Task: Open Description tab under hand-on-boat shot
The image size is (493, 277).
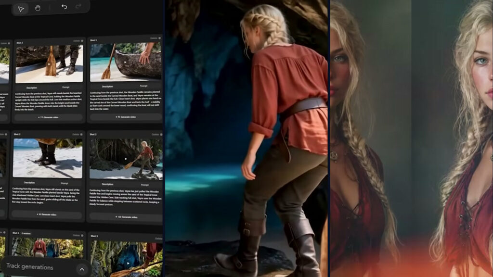Action: click(x=107, y=87)
